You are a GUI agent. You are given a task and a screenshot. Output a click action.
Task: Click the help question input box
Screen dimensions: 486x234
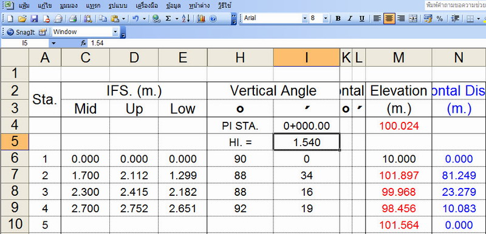[x=455, y=5]
